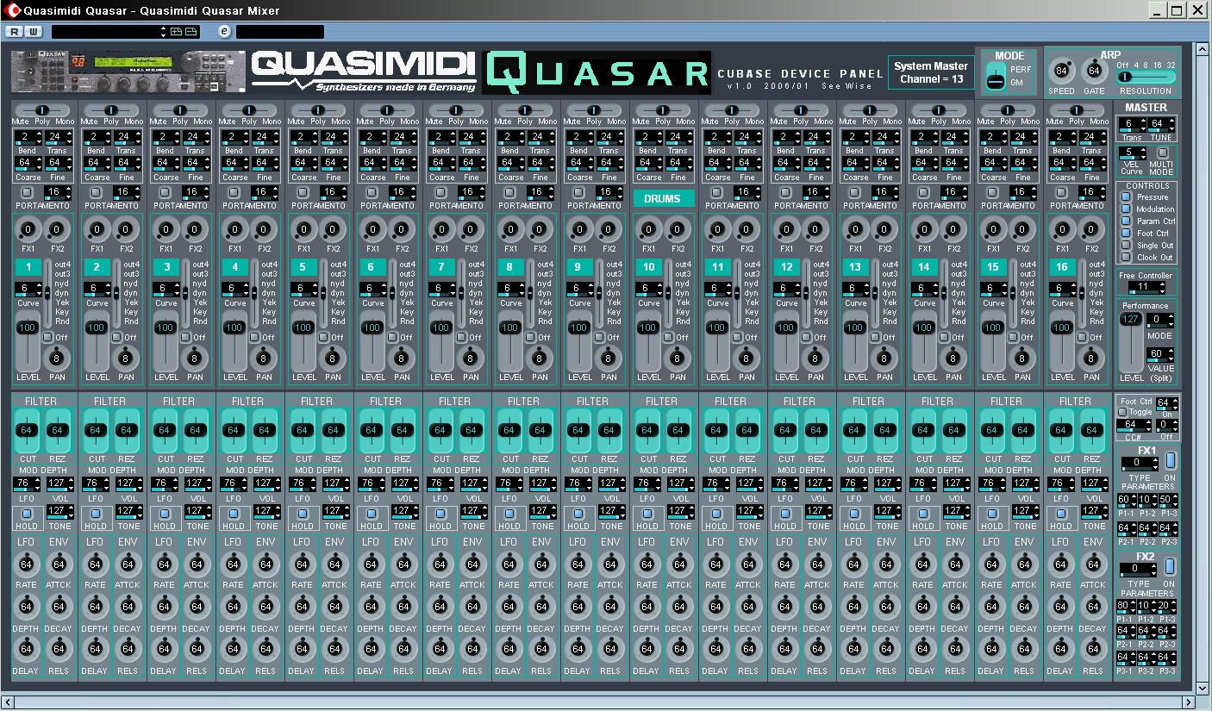Click the channel 16 number button
This screenshot has height=711, width=1212.
point(1062,267)
